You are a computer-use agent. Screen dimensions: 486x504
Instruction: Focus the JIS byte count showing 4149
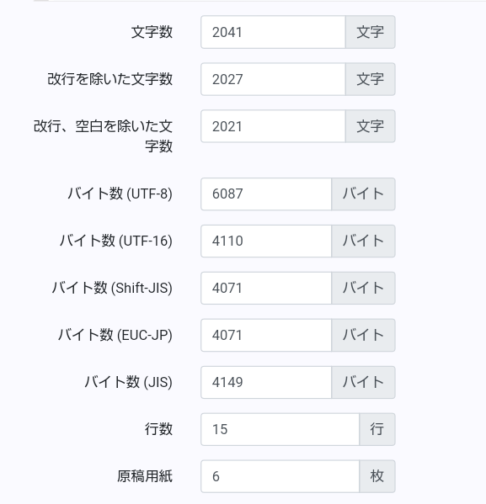click(266, 382)
